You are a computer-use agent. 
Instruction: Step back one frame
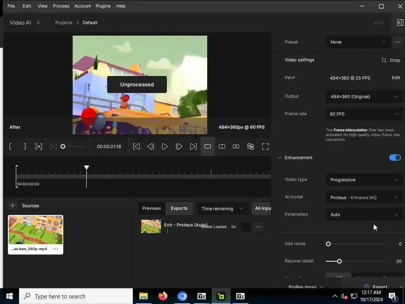pos(151,146)
